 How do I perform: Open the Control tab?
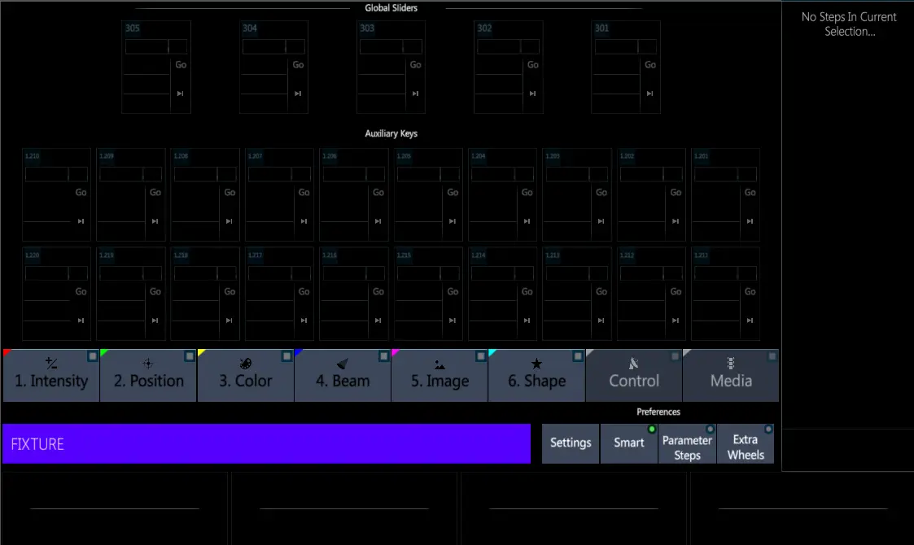(634, 376)
